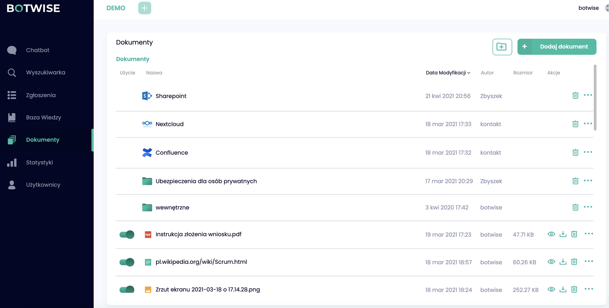The height and width of the screenshot is (308, 609).
Task: Open the Sharepoint integration icon
Action: (x=147, y=96)
